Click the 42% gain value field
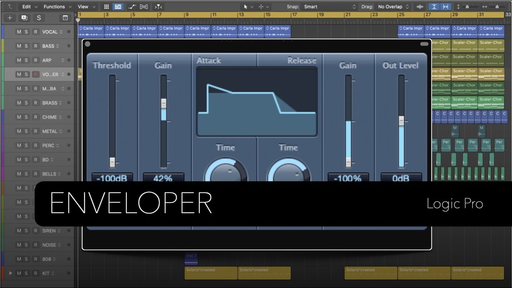This screenshot has height=288, width=512. click(163, 178)
